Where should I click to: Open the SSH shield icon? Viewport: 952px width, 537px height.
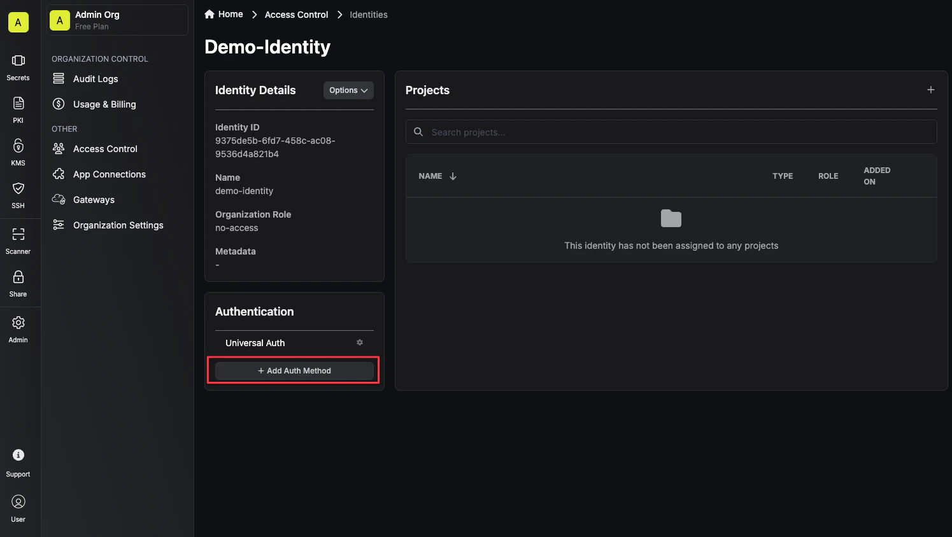pos(18,188)
